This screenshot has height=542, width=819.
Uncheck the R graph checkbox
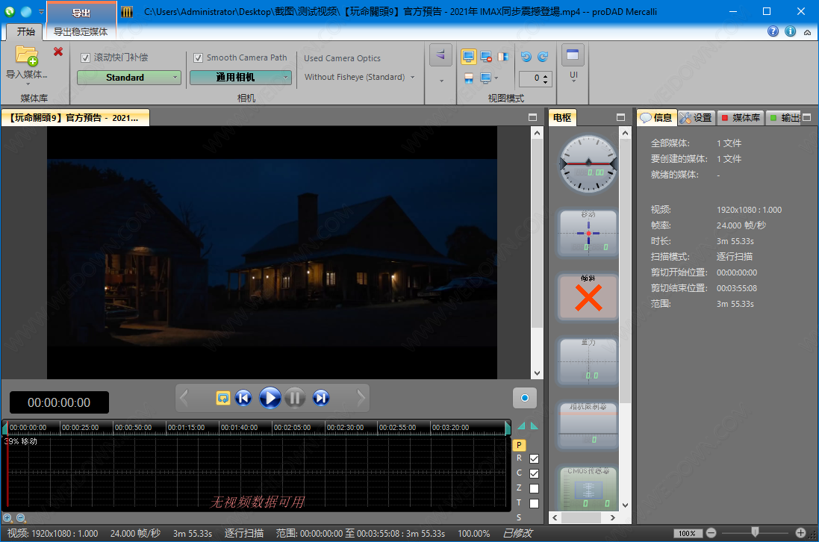point(534,458)
